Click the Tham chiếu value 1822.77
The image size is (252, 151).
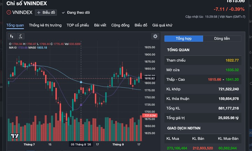tap(232, 60)
